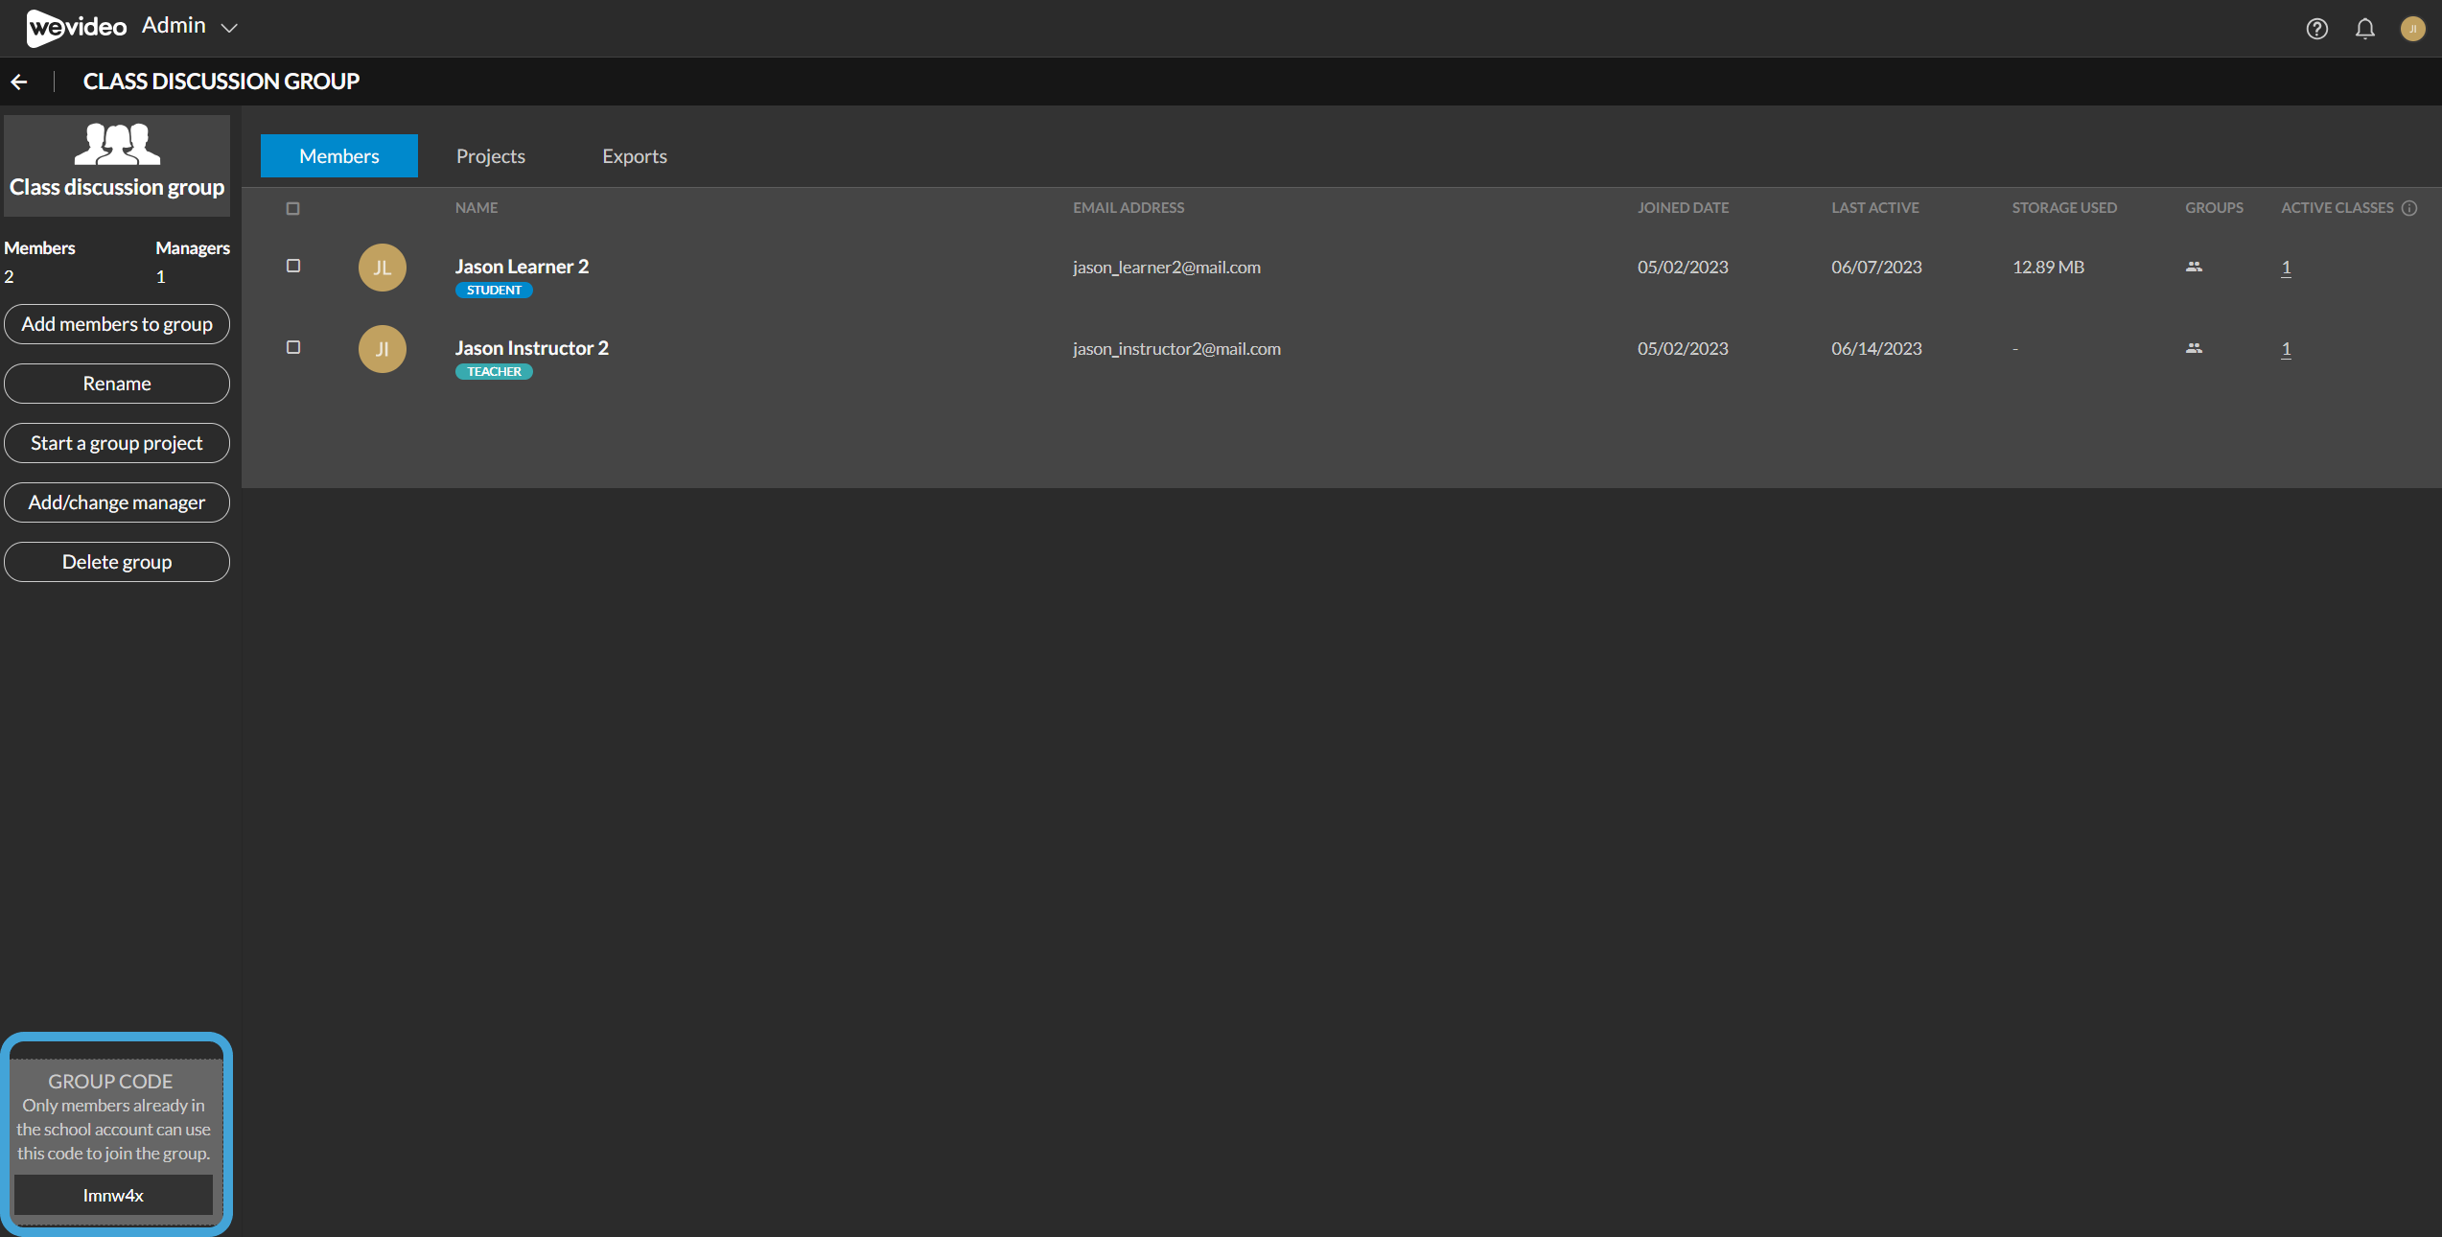Click the 12.89 MB storage value

click(x=2048, y=268)
